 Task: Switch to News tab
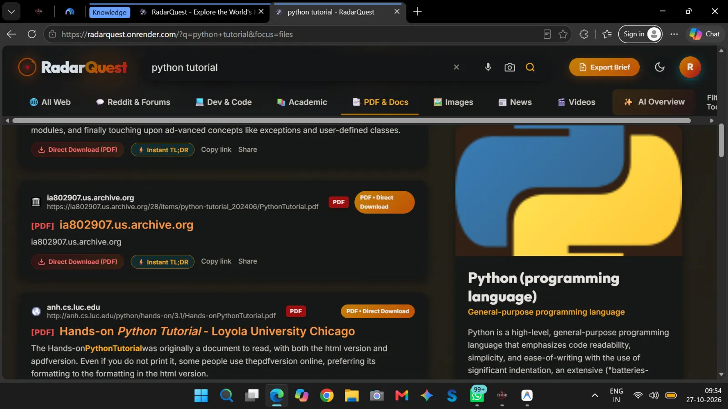[x=515, y=102]
